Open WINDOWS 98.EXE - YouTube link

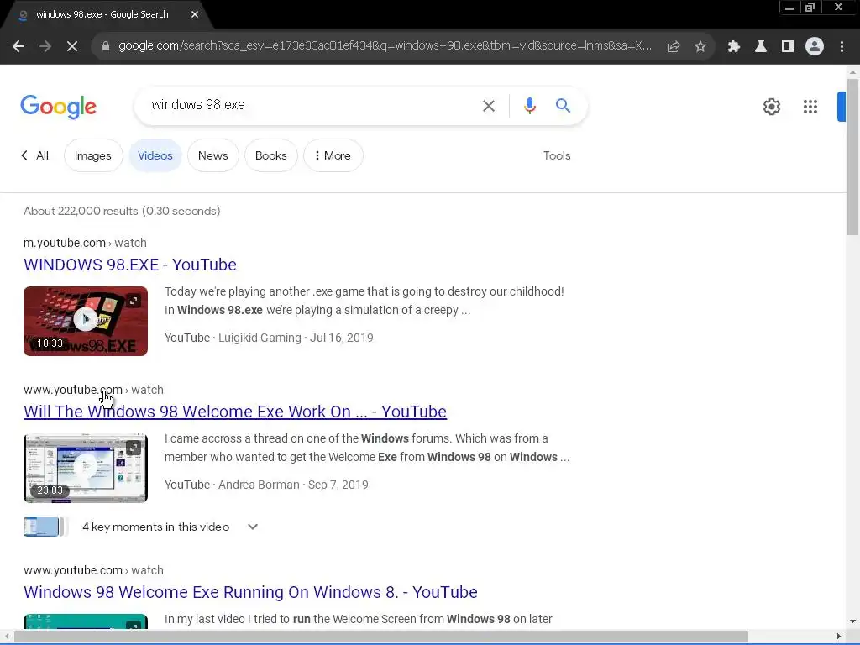pyautogui.click(x=130, y=265)
